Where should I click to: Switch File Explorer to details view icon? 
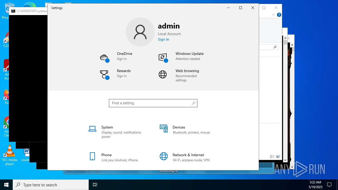(272, 156)
